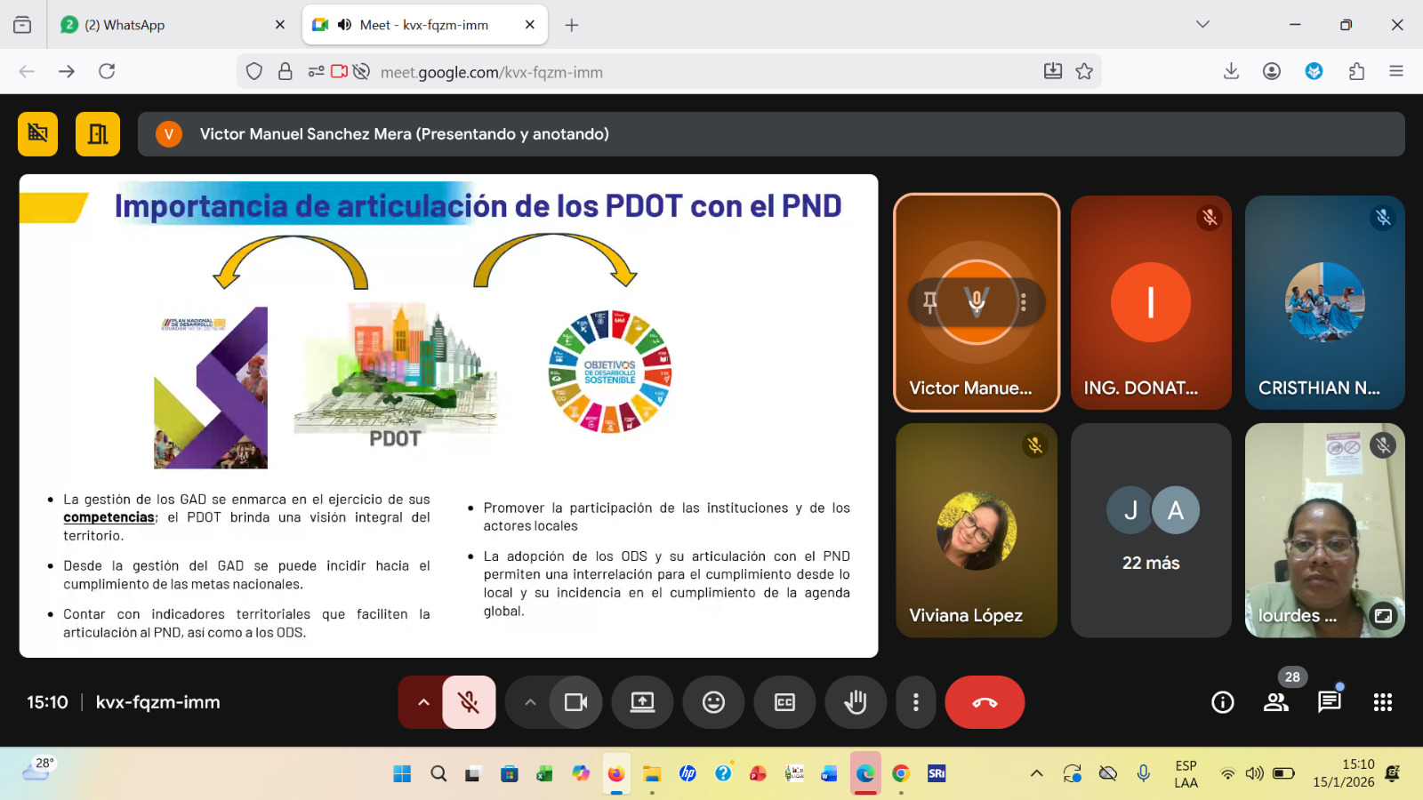Pin Victor Manuel's video tile
Viewport: 1423px width, 800px height.
[930, 302]
